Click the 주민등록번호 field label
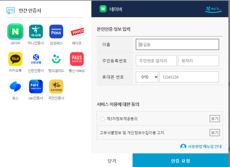 [114, 61]
